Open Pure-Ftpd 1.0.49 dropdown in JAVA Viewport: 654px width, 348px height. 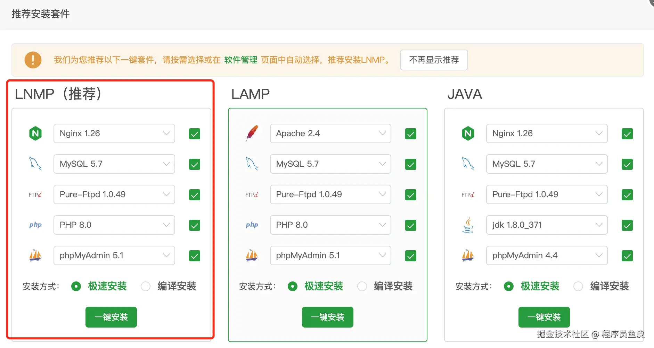pyautogui.click(x=547, y=194)
